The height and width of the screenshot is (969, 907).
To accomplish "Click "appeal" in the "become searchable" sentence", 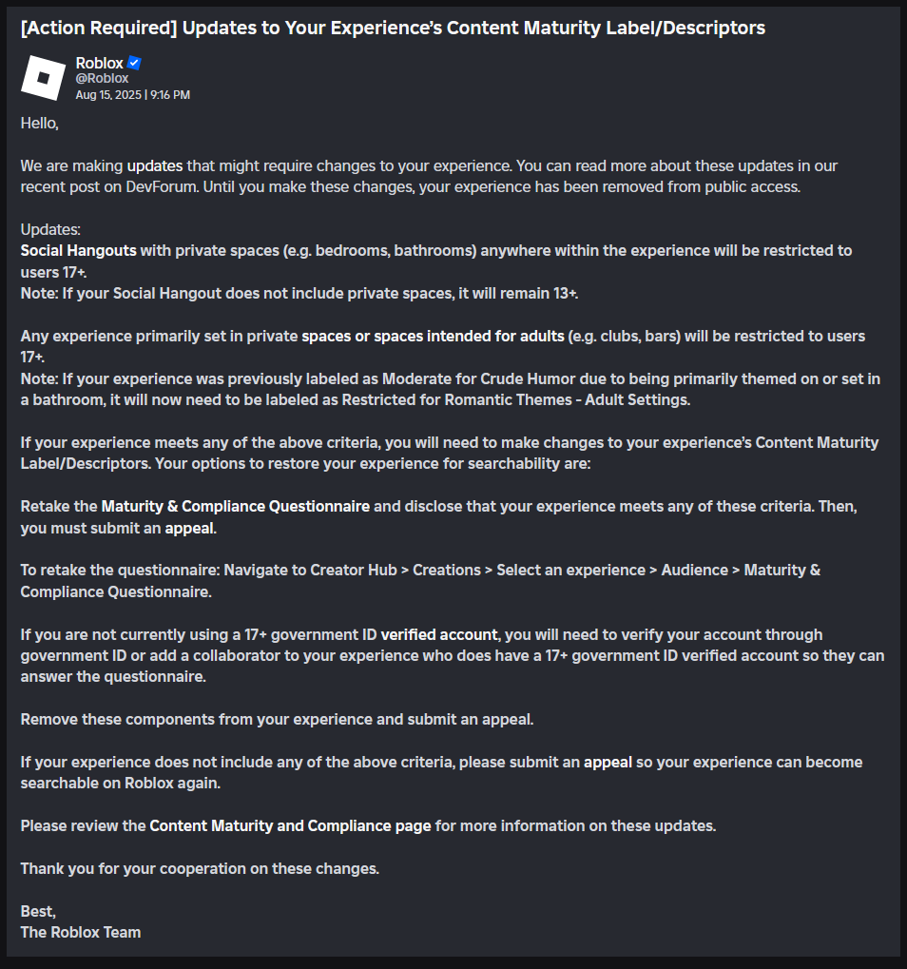I will 608,762.
